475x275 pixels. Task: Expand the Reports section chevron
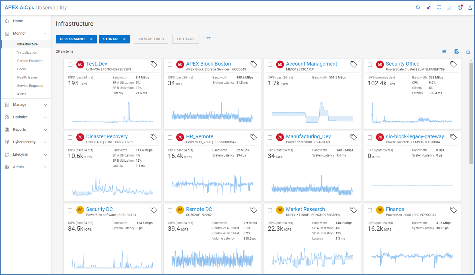46,130
